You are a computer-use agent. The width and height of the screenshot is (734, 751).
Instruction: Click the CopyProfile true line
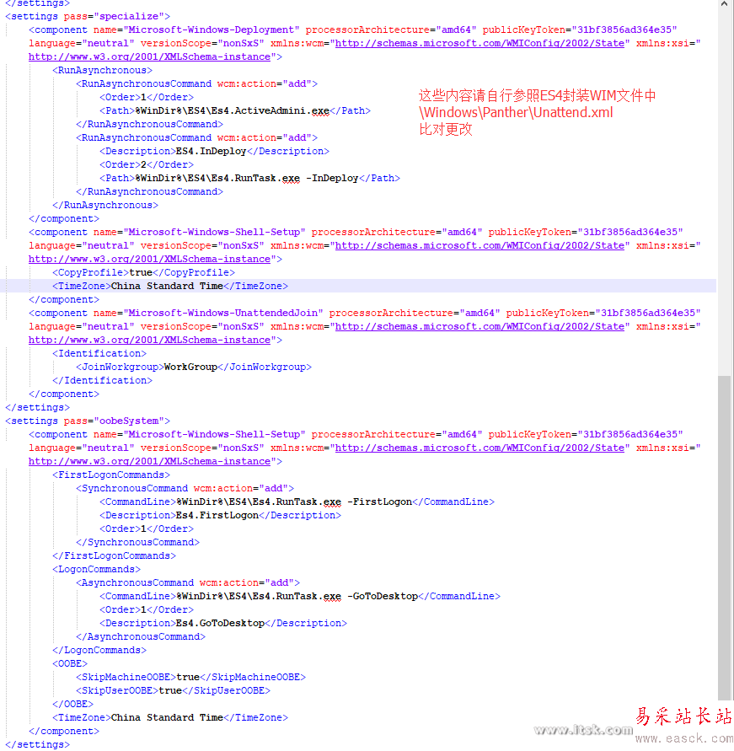pos(143,272)
